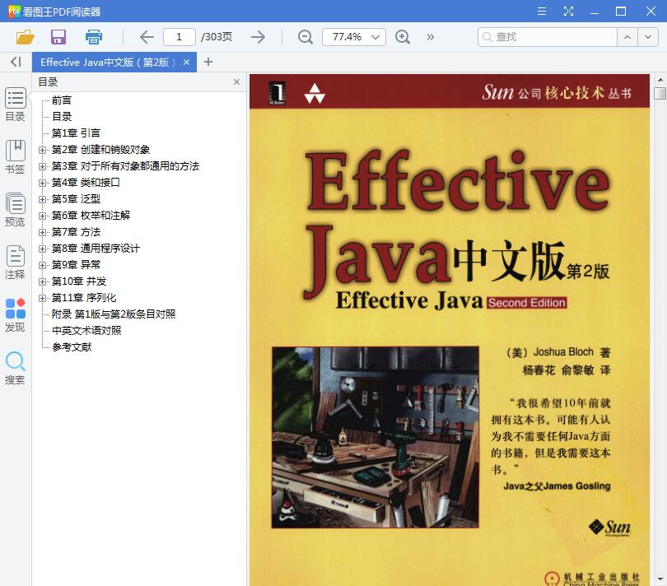Screen dimensions: 667x586
Task: Open the 预览 thumbnails panel
Action: tap(16, 210)
